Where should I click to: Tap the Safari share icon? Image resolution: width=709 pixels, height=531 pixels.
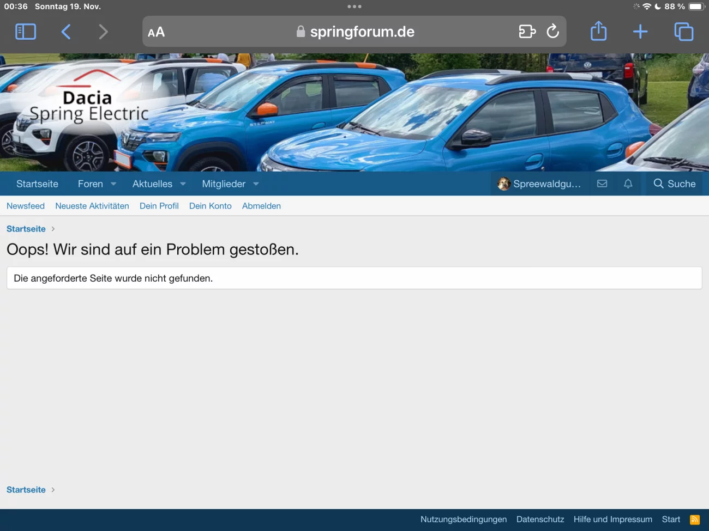[598, 32]
